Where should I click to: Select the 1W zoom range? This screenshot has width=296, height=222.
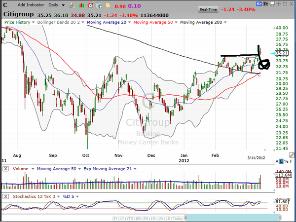(x=160, y=219)
